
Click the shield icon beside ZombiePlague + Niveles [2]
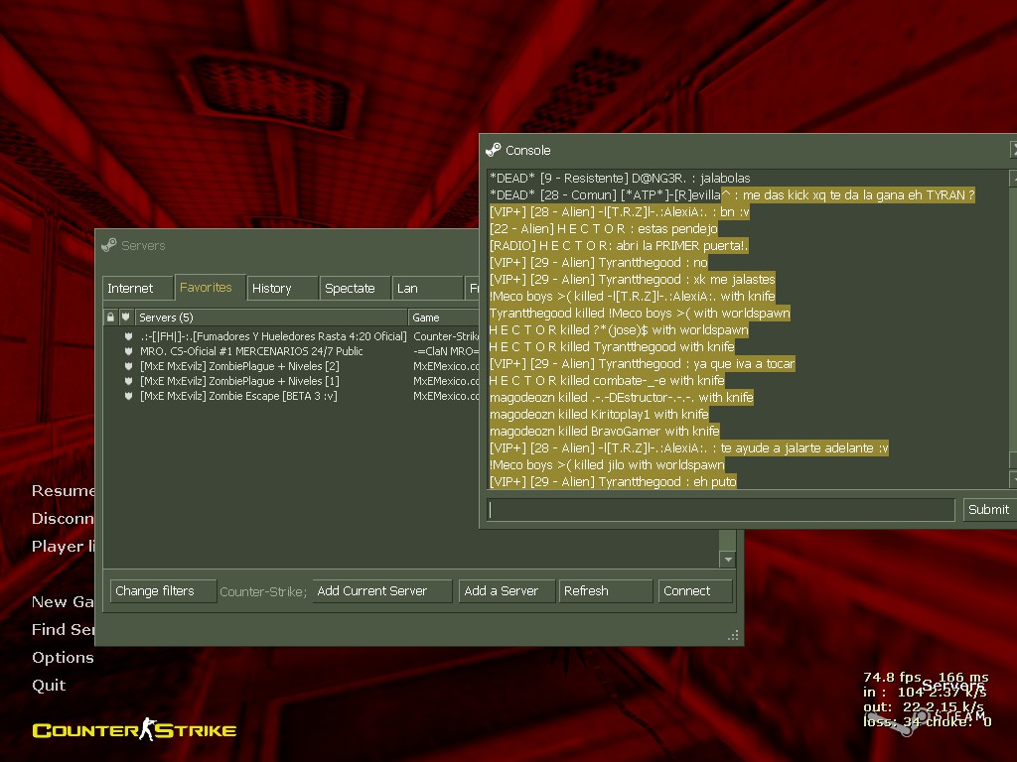click(128, 366)
